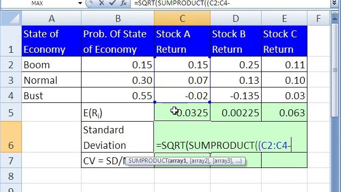Image resolution: width=341 pixels, height=192 pixels.
Task: Click the E(Ri) label cell
Action: (118, 113)
